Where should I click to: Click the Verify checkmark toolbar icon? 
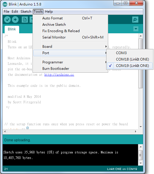tap(7, 20)
